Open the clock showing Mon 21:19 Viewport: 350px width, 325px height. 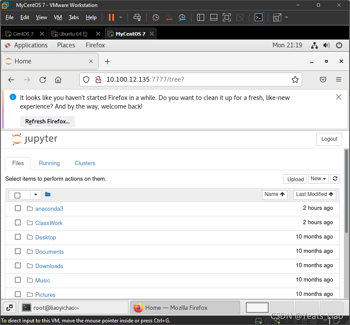(287, 45)
